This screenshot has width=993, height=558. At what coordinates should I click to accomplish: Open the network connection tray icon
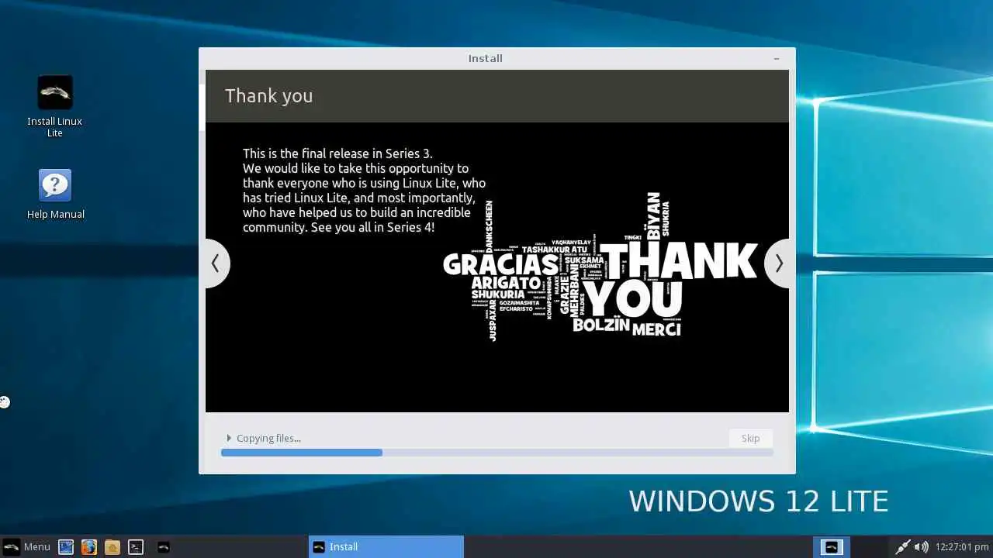902,546
